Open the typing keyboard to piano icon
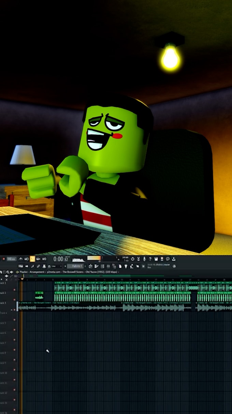Image resolution: width=232 pixels, height=414 pixels. (x=21, y=266)
